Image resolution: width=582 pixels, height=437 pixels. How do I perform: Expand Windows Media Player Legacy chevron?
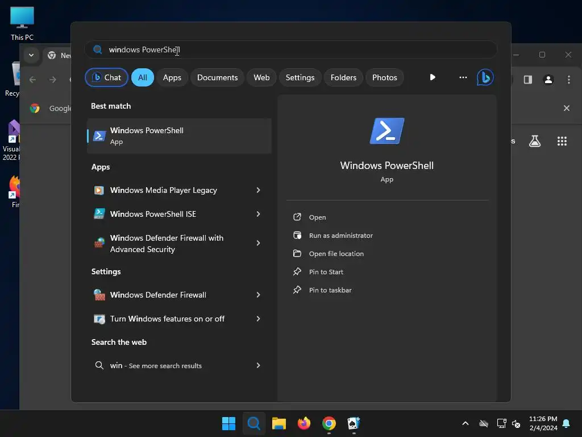pos(259,190)
